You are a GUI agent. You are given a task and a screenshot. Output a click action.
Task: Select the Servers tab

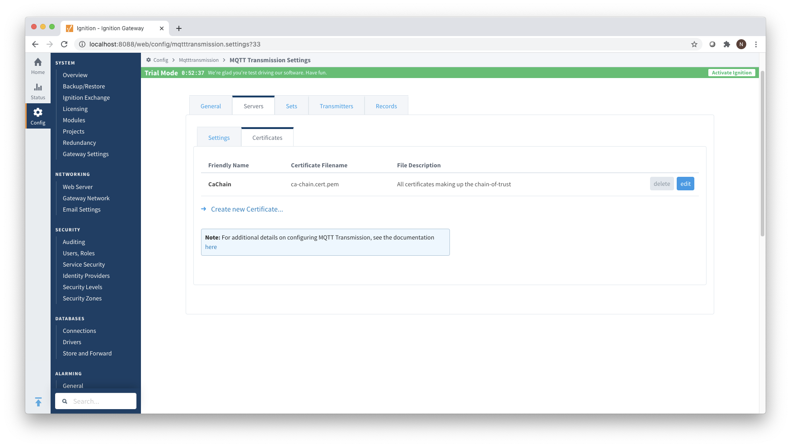[253, 106]
